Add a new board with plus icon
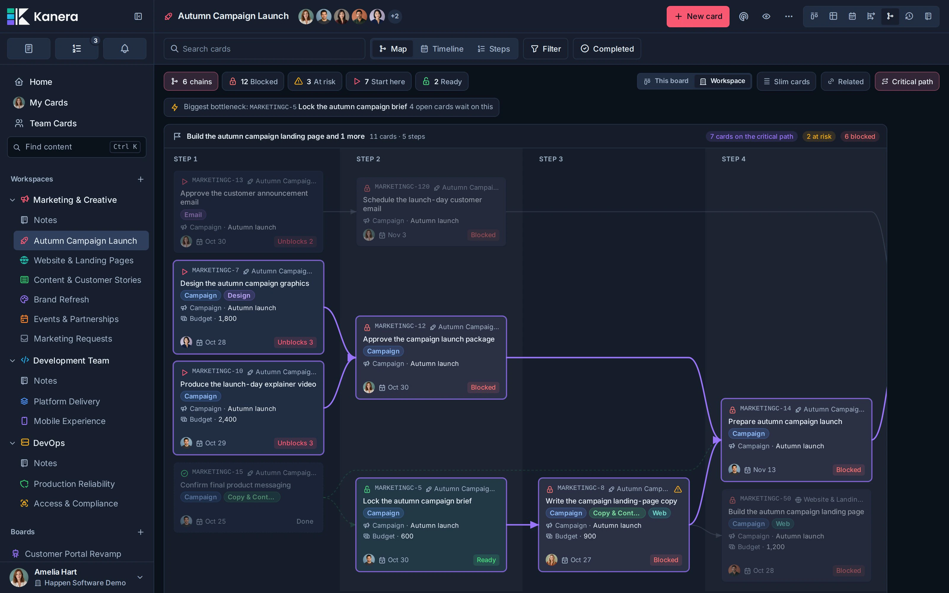The height and width of the screenshot is (593, 949). coord(140,532)
